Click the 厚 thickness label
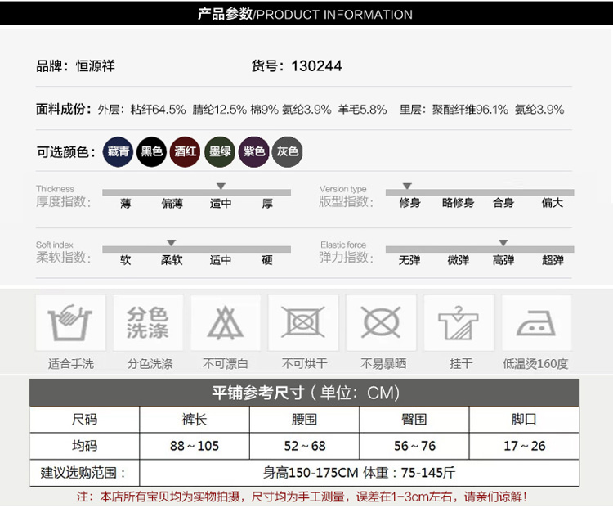Image resolution: width=613 pixels, height=508 pixels. 267,204
